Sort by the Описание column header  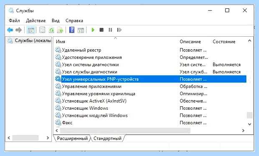coord(190,42)
